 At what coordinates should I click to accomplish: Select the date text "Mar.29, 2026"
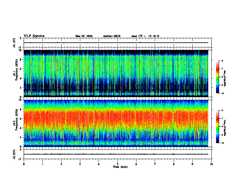pos(84,36)
